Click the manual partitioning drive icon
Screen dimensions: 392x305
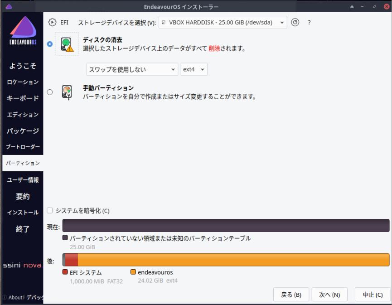click(67, 92)
